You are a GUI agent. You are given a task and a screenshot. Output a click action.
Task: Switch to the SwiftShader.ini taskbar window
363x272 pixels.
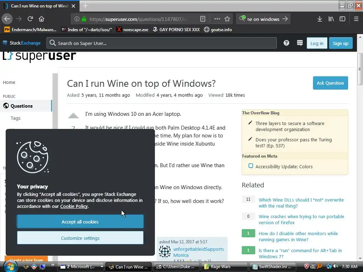tap(273, 267)
